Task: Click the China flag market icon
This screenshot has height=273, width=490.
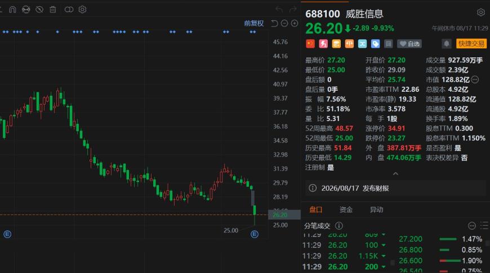Action: click(x=310, y=44)
